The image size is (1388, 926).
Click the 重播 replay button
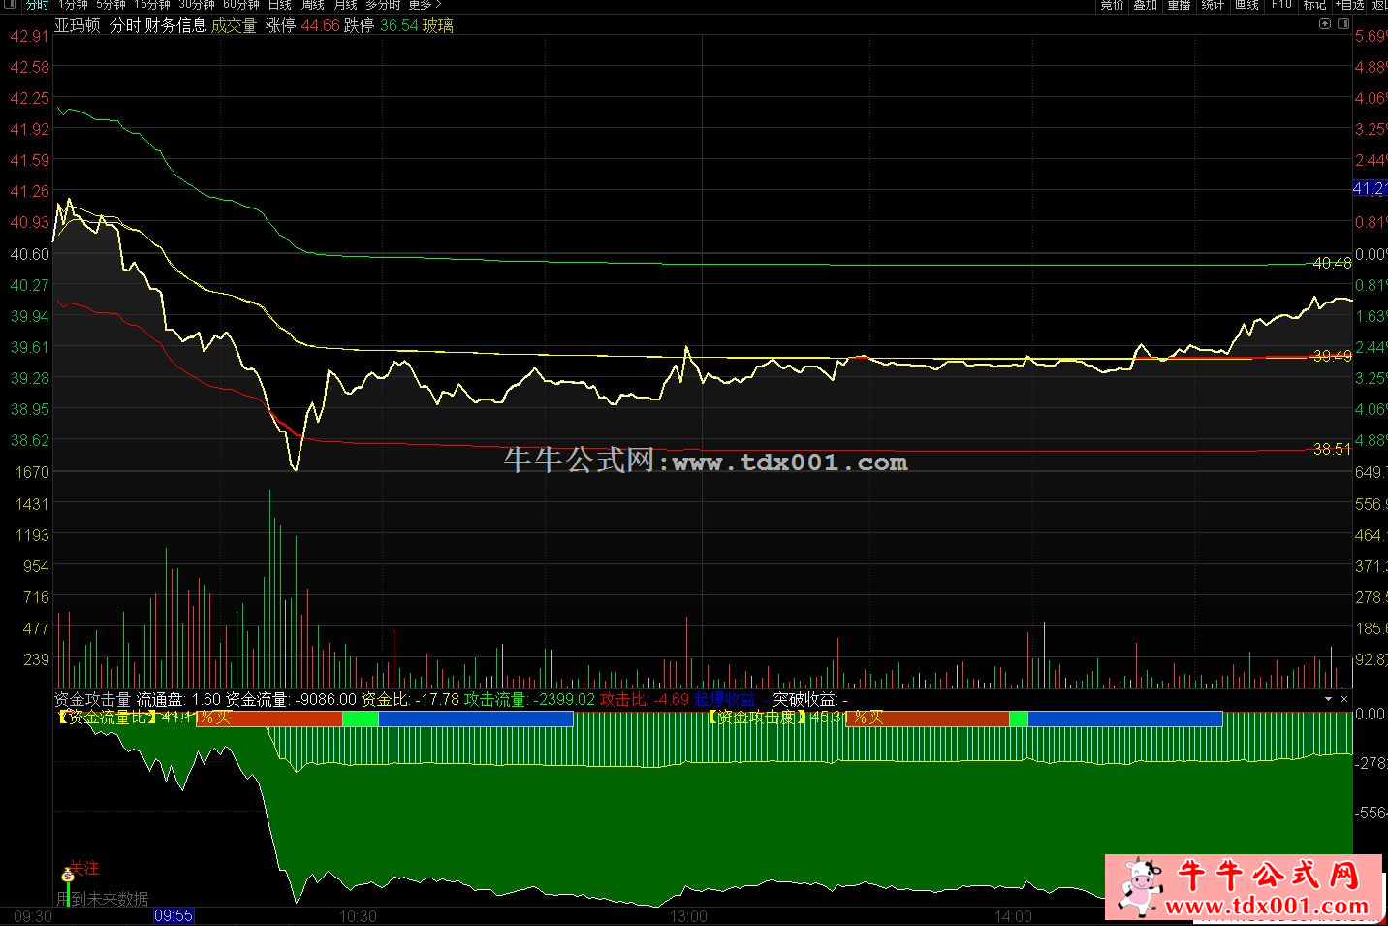[x=1179, y=5]
